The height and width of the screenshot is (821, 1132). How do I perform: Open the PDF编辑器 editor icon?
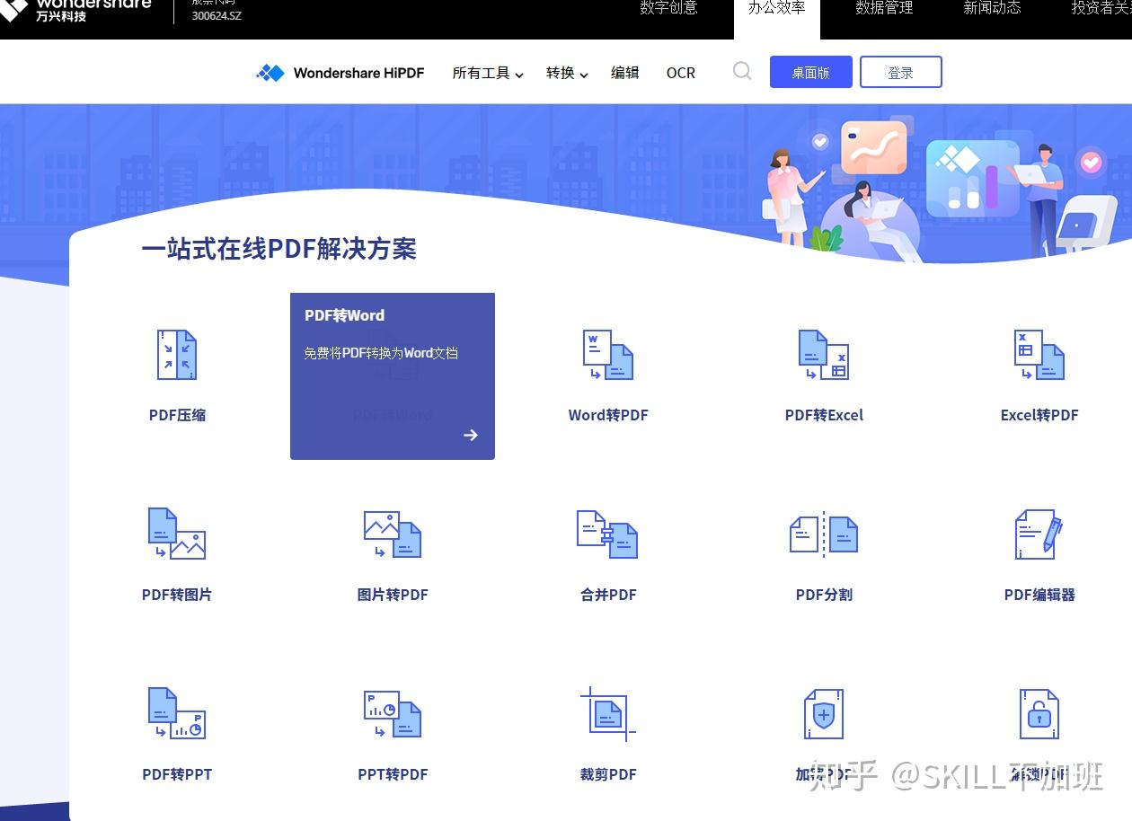(x=1039, y=534)
